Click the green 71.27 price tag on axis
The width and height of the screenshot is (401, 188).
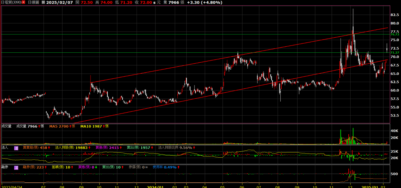pos(394,53)
